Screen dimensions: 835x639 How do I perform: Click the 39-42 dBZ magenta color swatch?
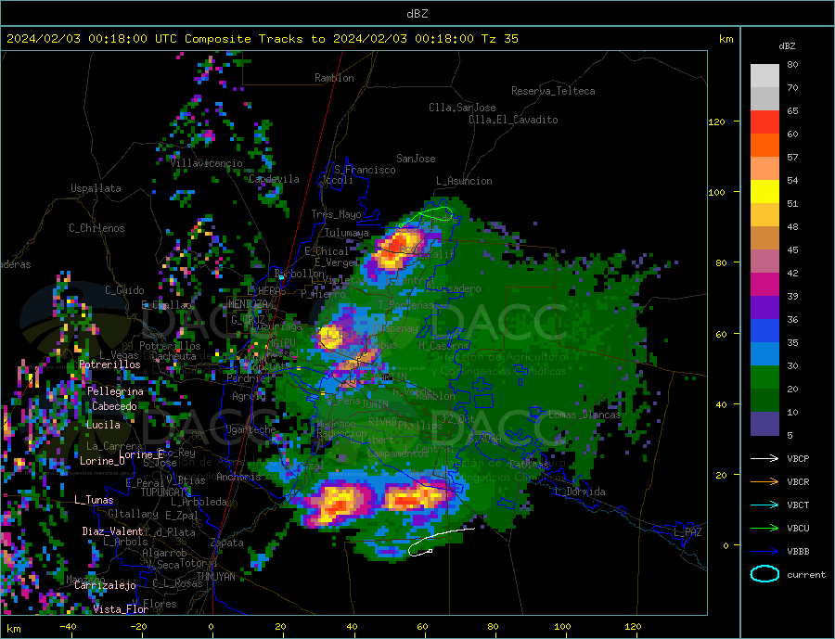tap(764, 285)
